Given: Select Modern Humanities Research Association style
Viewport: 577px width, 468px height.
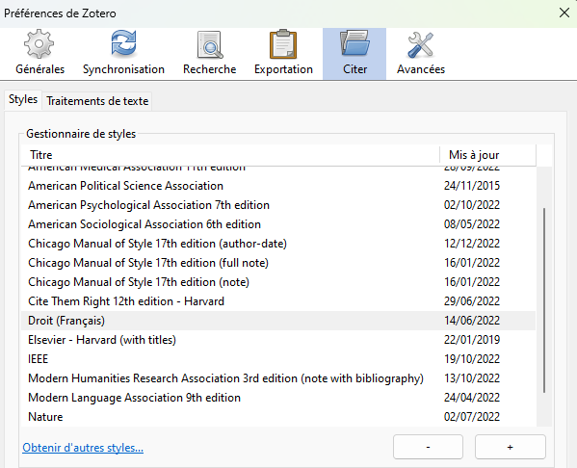Looking at the screenshot, I should (278, 378).
